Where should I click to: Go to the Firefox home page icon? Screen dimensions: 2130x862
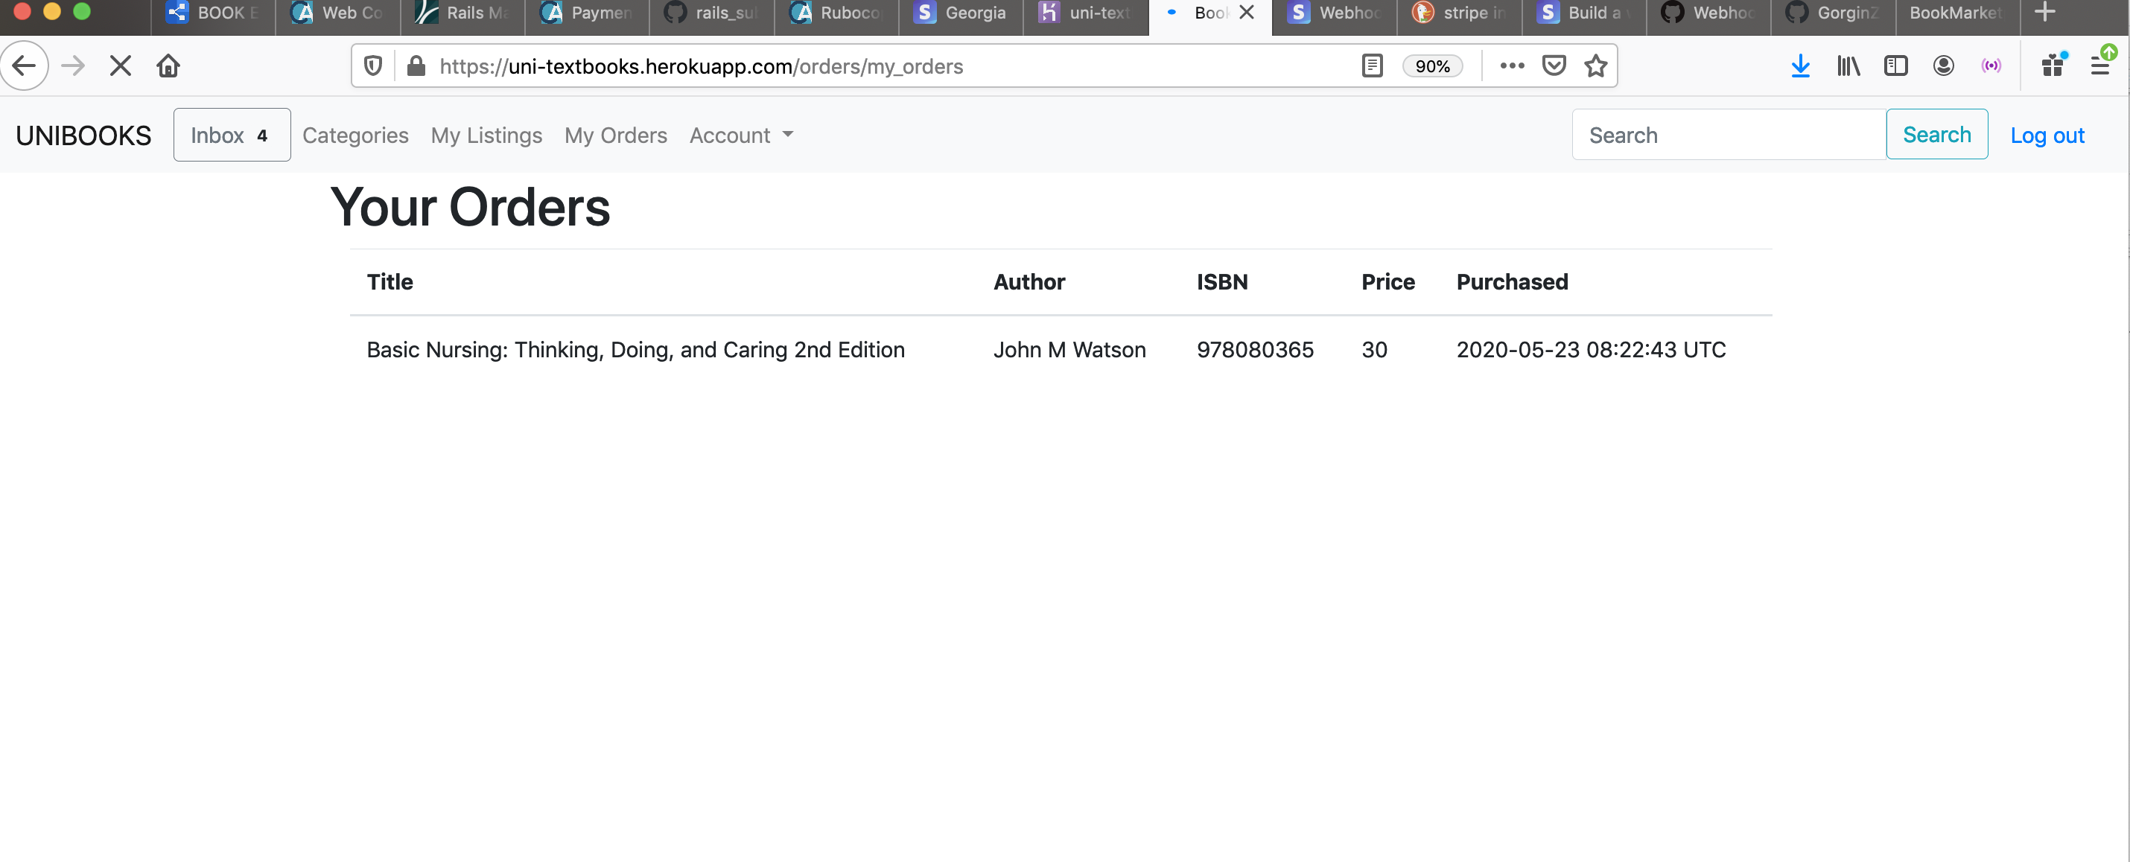pyautogui.click(x=168, y=66)
